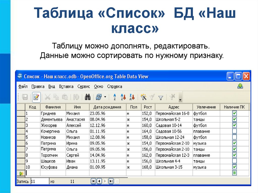
Task: Go to first record navigation button
Action: click(x=93, y=181)
